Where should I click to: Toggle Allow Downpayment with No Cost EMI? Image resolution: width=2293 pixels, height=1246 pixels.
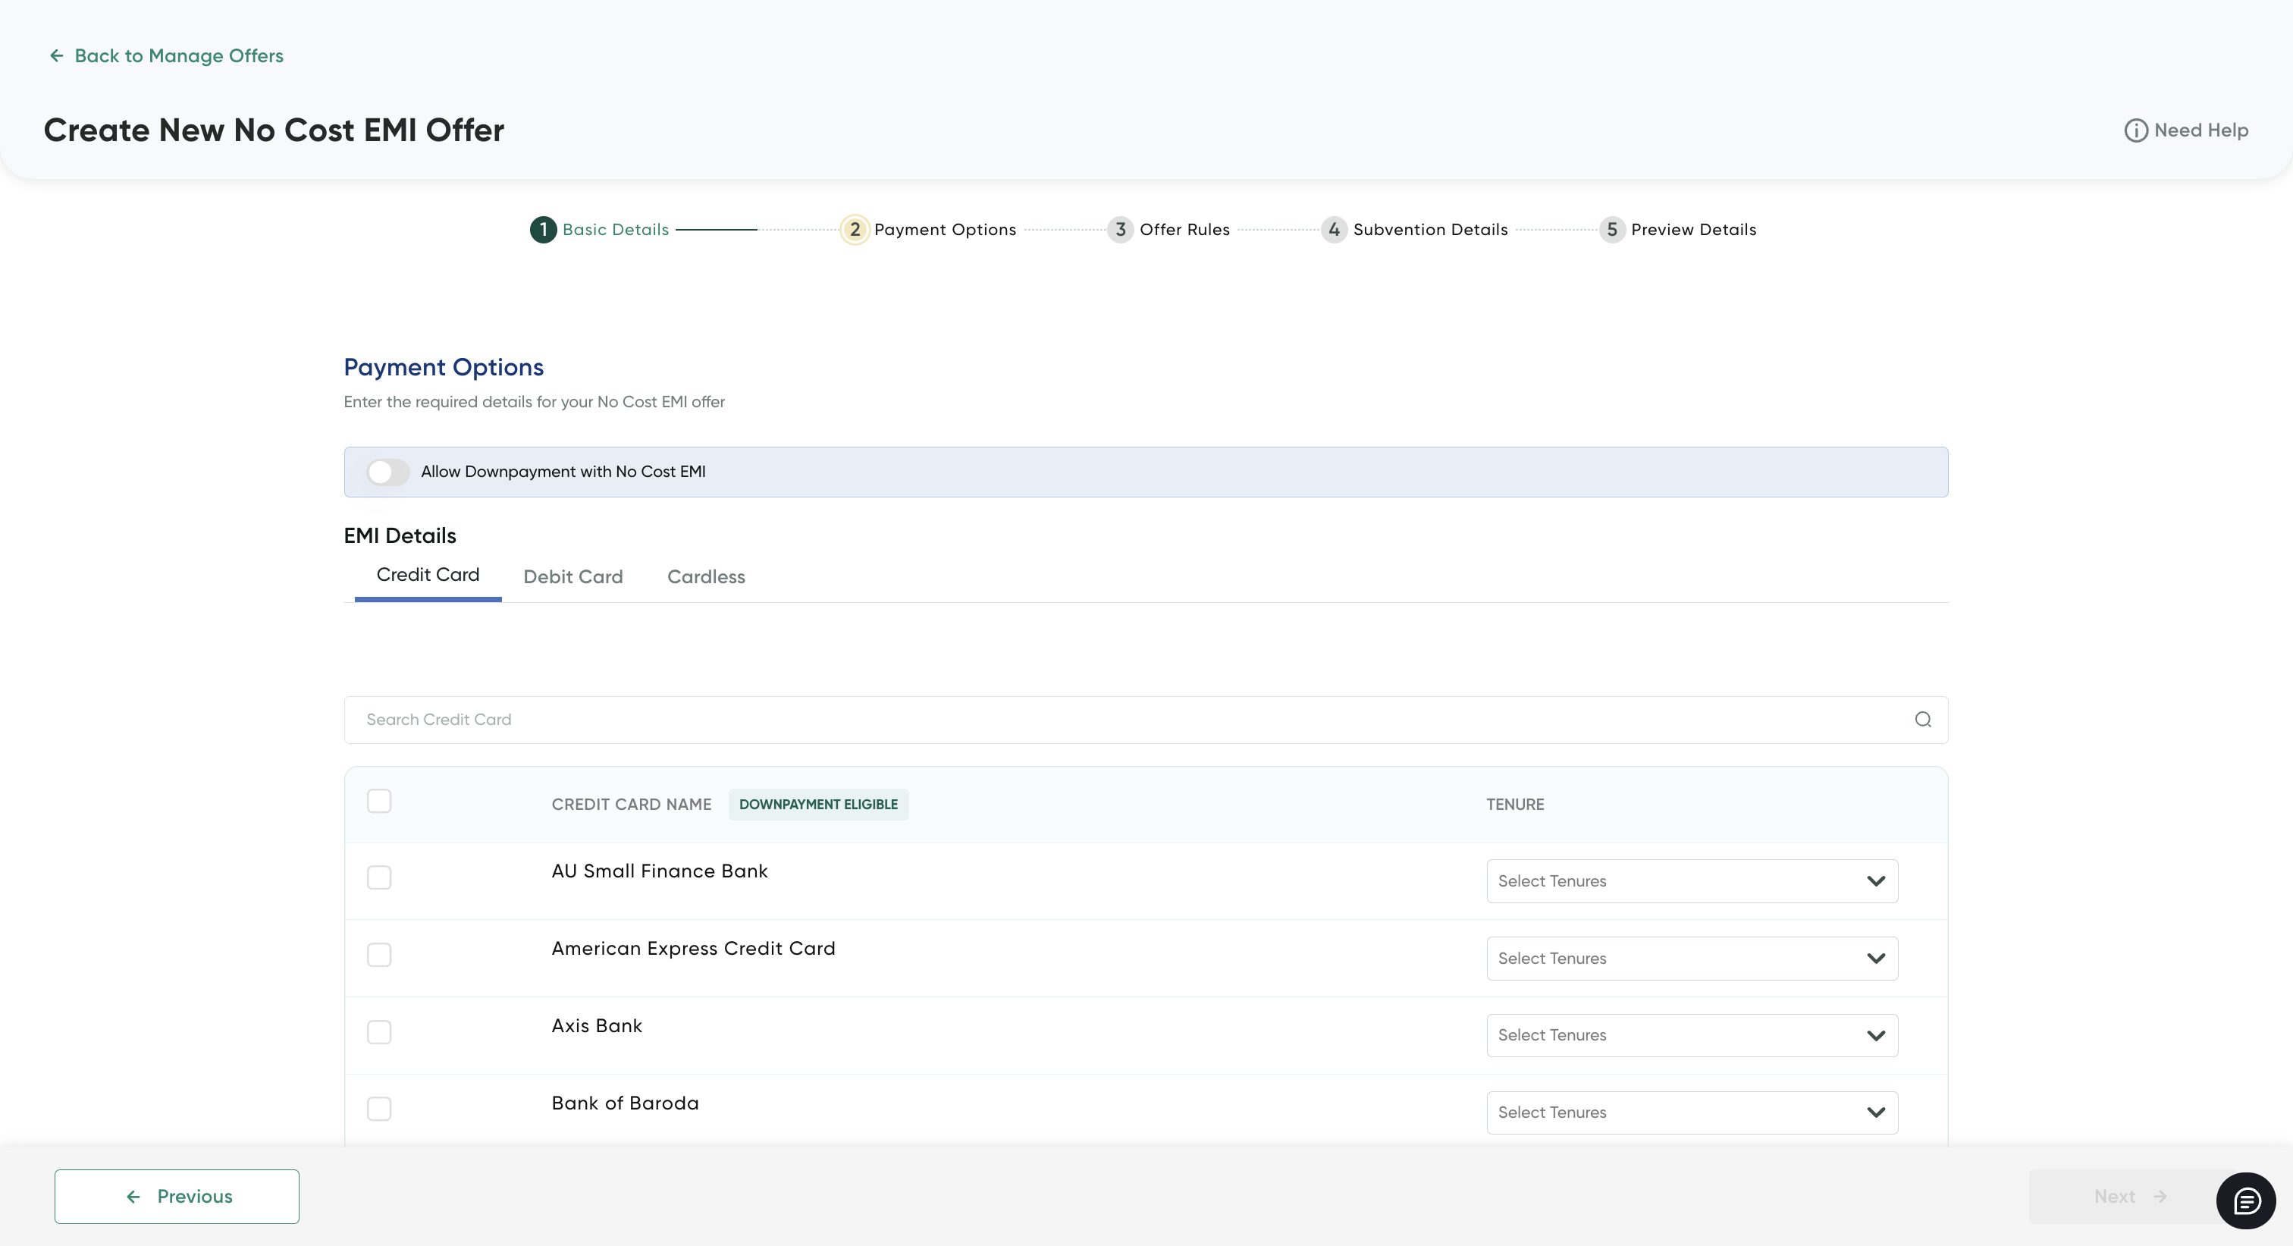pos(388,472)
